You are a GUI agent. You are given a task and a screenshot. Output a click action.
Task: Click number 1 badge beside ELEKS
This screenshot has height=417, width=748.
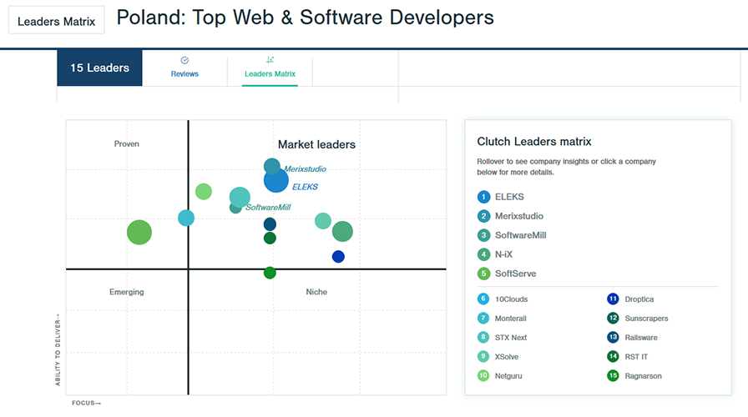coord(483,197)
